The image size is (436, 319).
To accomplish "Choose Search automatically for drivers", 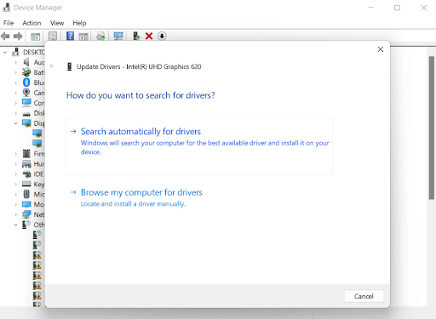I will 199,146.
